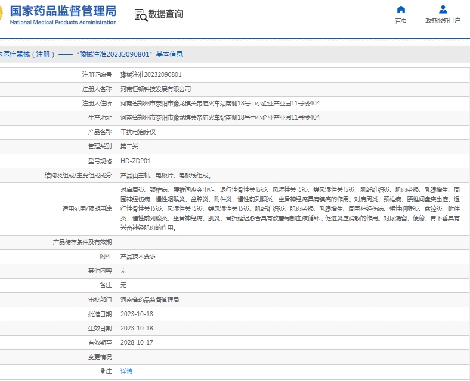This screenshot has width=470, height=381.
Task: Click the 注册人名称 label
Action: coord(97,89)
